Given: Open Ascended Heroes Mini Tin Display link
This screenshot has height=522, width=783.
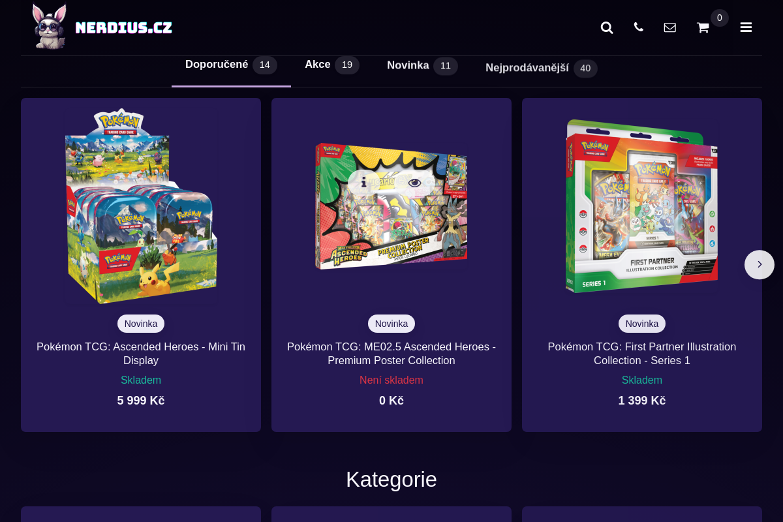Looking at the screenshot, I should click(x=141, y=354).
